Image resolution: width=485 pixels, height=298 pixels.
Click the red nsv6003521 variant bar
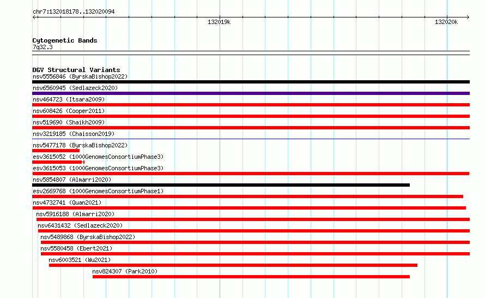click(233, 265)
